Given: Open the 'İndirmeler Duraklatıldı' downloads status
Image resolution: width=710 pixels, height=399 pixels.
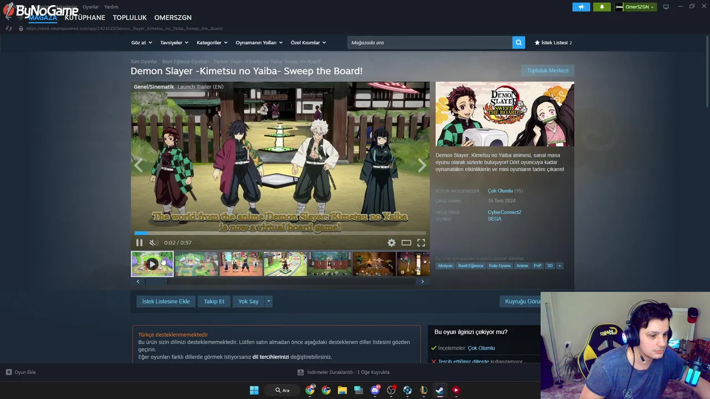Looking at the screenshot, I should [x=343, y=372].
